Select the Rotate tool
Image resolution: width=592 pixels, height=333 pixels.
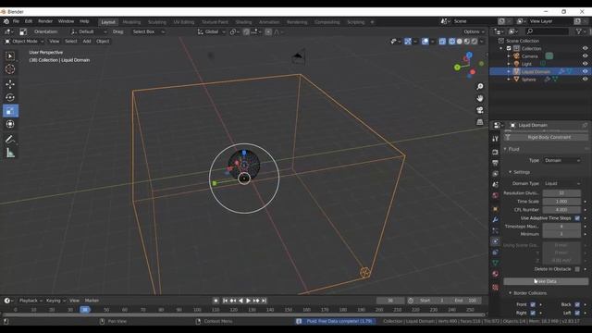(x=10, y=97)
